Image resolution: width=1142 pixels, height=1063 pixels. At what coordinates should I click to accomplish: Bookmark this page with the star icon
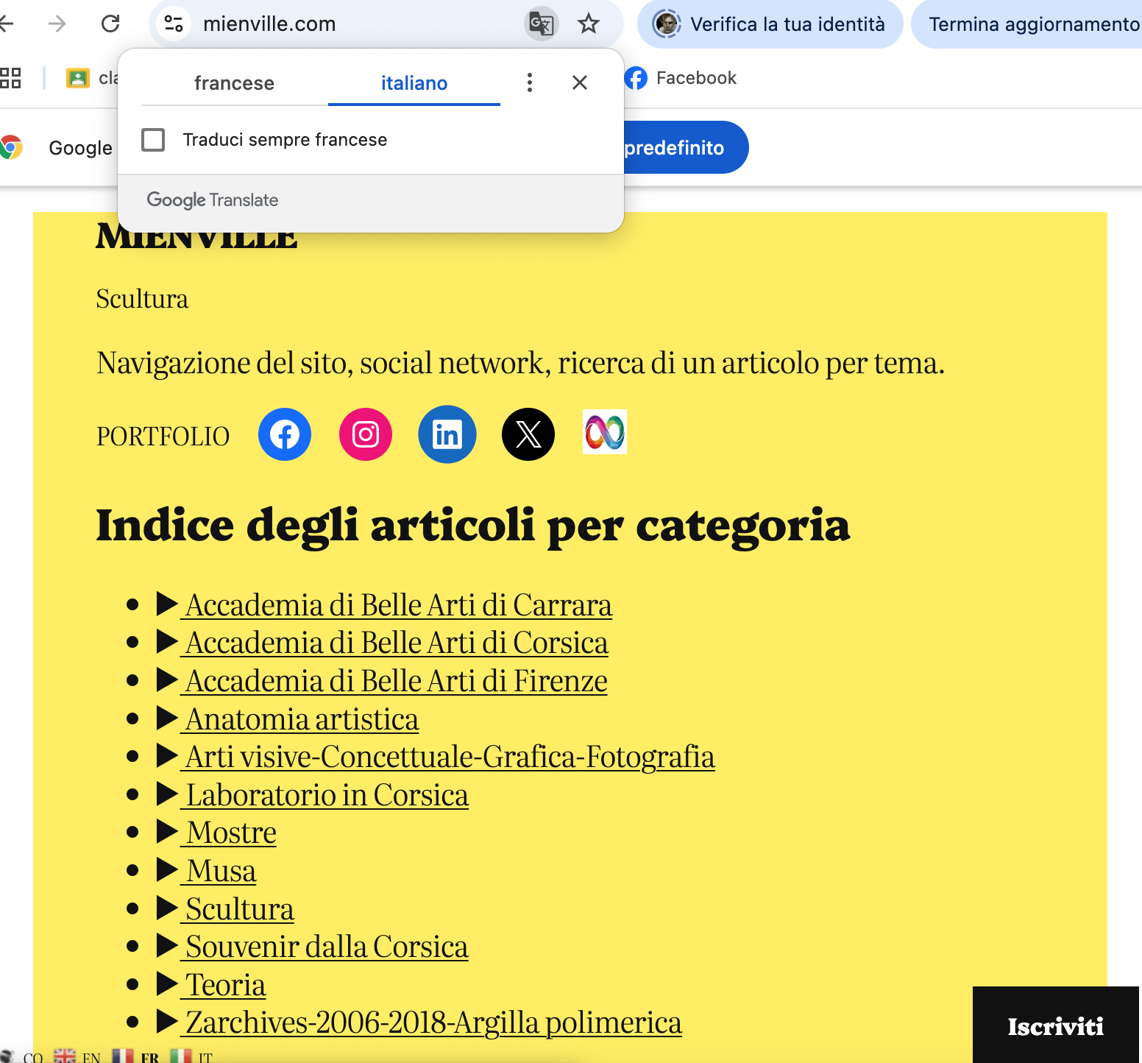point(588,24)
